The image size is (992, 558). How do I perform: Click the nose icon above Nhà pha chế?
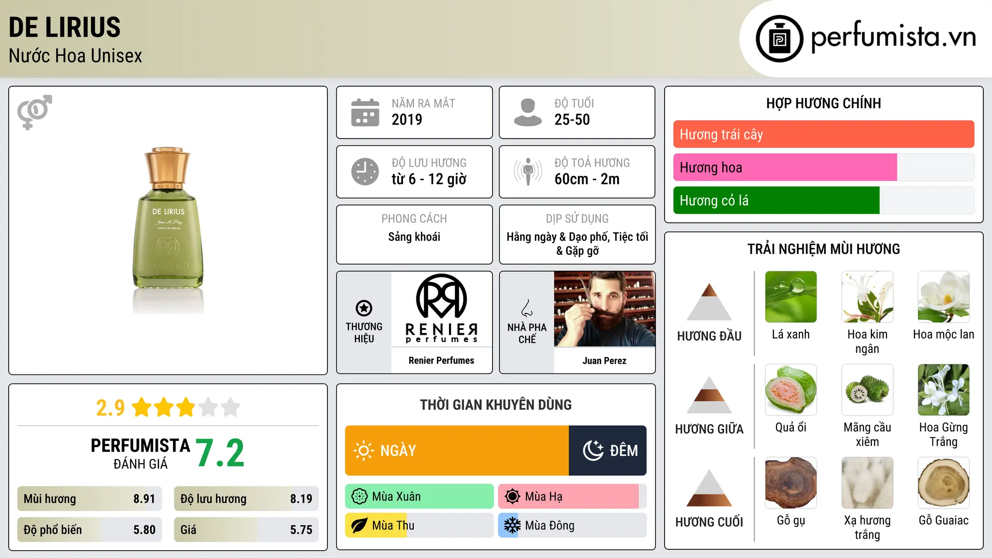point(527,308)
